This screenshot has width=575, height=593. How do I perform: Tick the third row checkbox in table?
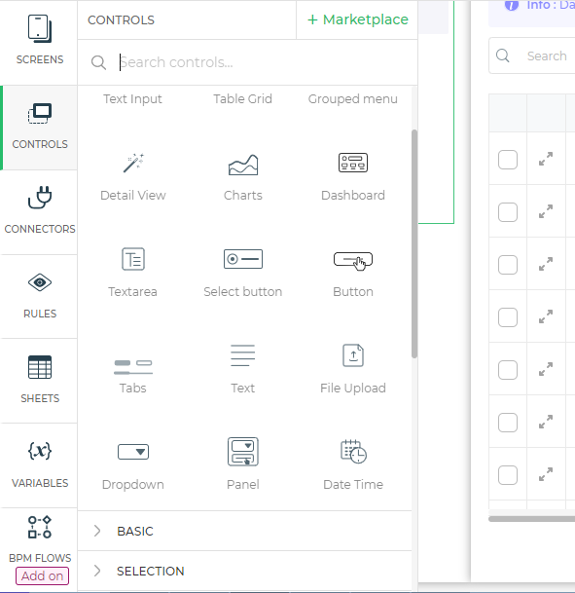(508, 265)
